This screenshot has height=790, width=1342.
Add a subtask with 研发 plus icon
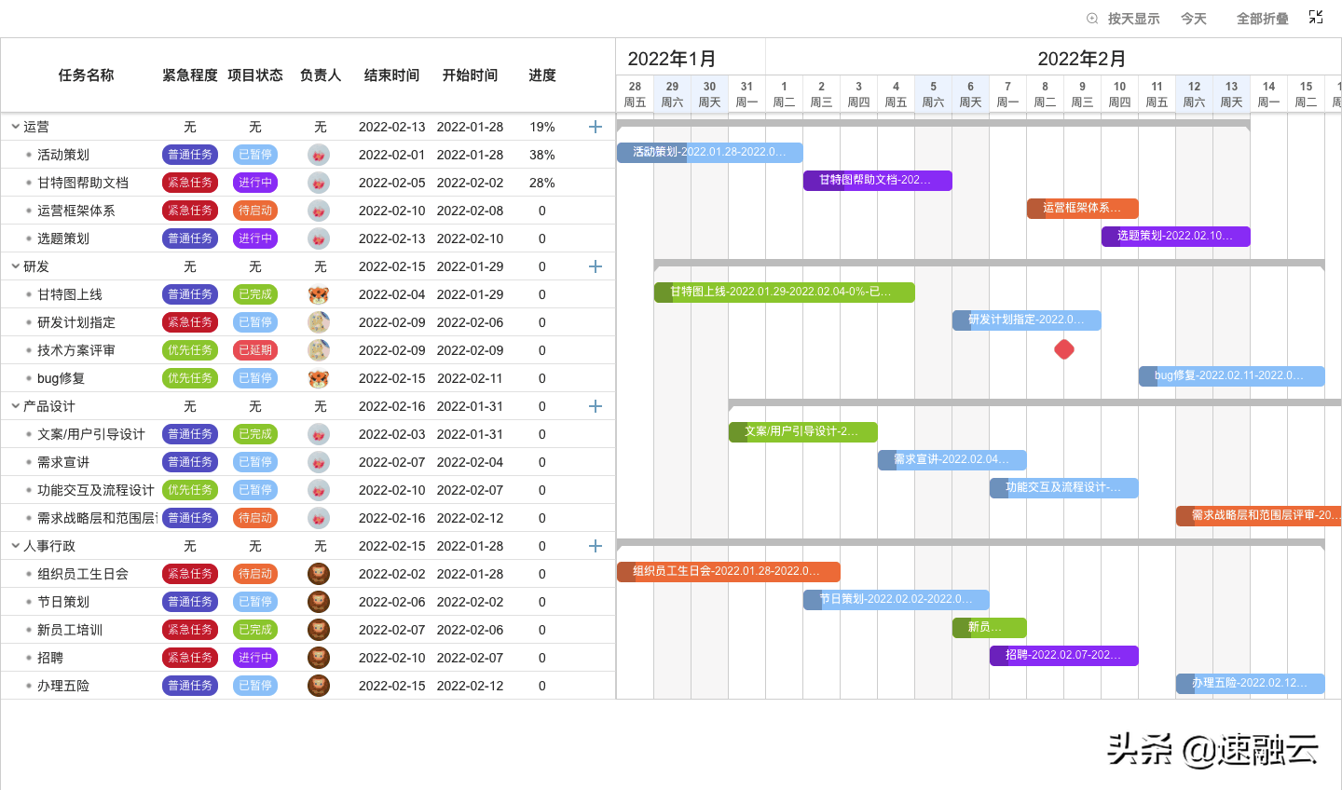596,266
